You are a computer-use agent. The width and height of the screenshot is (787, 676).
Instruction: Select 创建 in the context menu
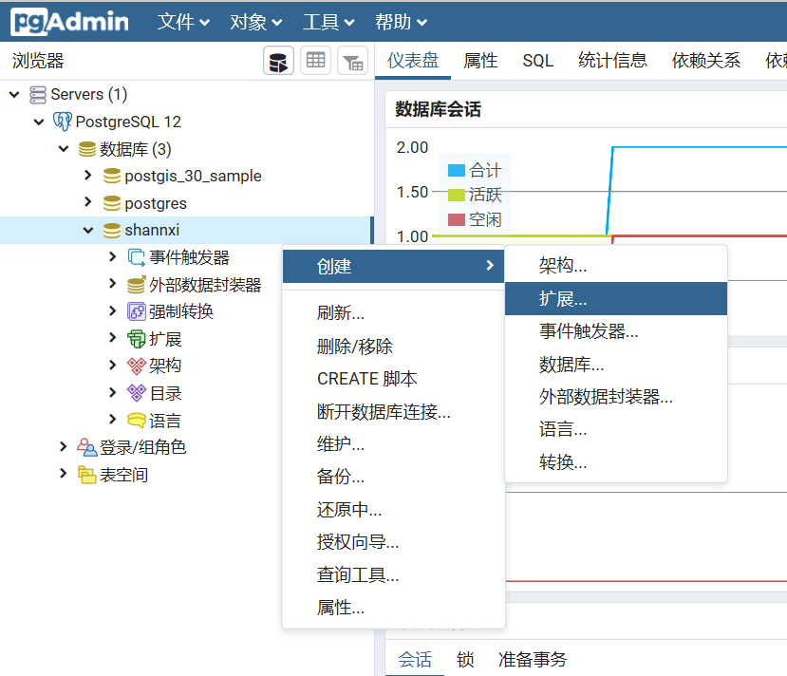pos(393,266)
